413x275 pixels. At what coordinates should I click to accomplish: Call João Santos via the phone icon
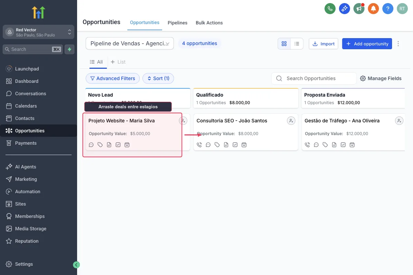point(199,145)
